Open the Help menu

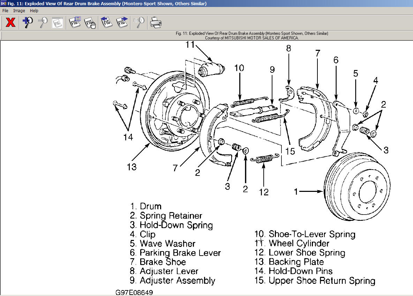tap(34, 11)
